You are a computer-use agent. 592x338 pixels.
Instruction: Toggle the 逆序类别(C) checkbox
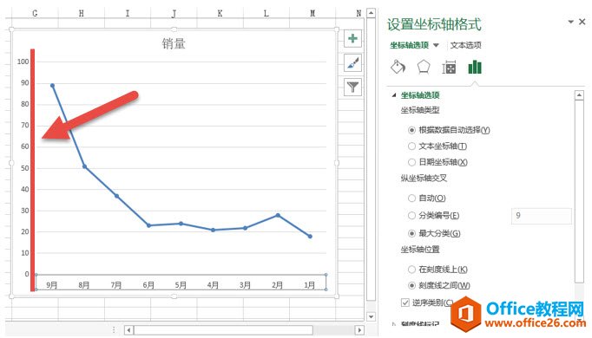[405, 302]
